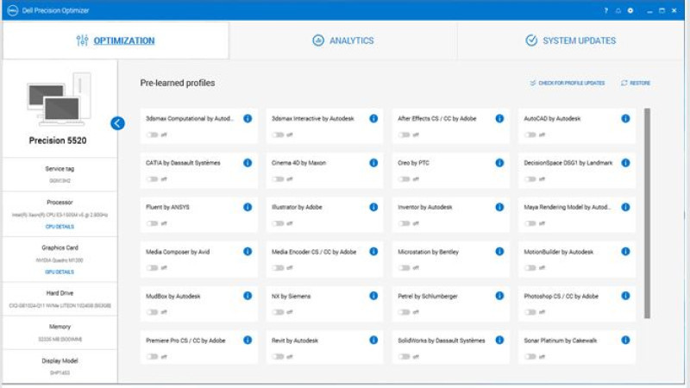Image resolution: width=690 pixels, height=388 pixels.
Task: Enable the 3dsmax Computational profile toggle
Action: click(x=153, y=135)
